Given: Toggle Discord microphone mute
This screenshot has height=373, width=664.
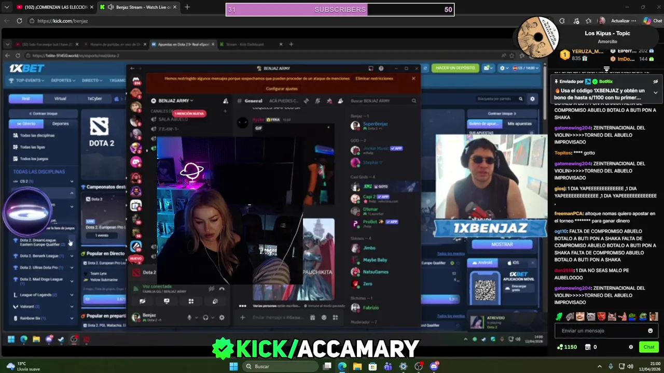Looking at the screenshot, I should 189,318.
